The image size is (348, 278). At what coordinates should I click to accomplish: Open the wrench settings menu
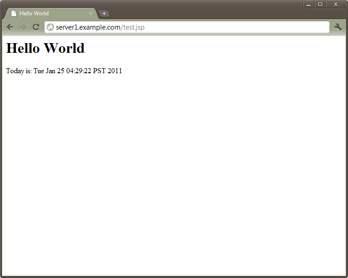tap(338, 27)
